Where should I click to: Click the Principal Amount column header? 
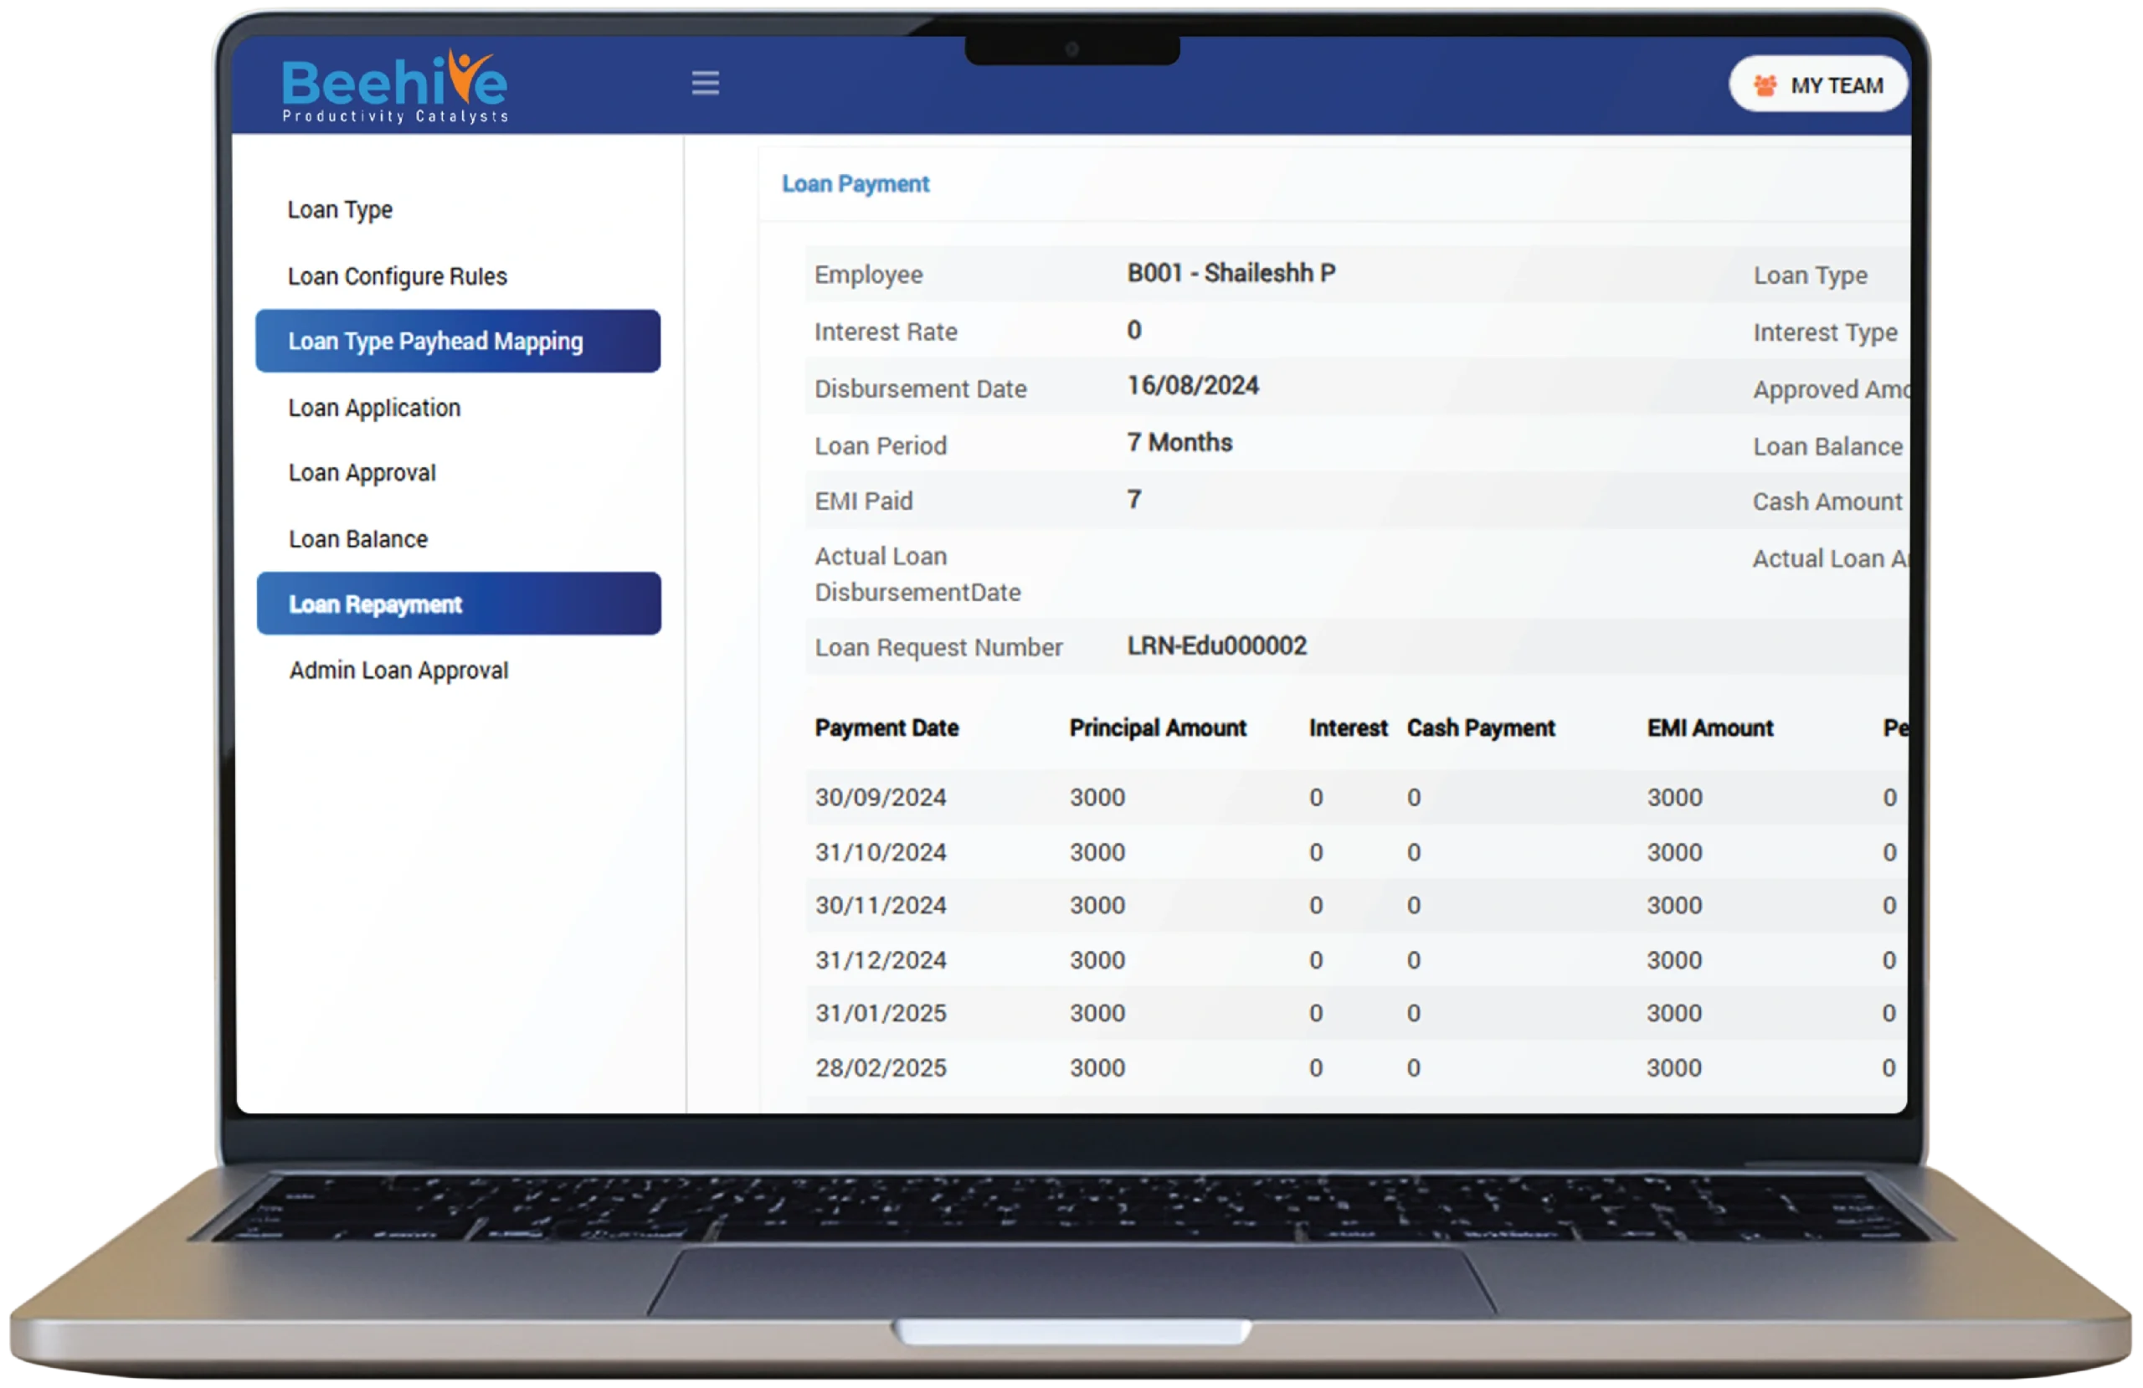point(1157,727)
